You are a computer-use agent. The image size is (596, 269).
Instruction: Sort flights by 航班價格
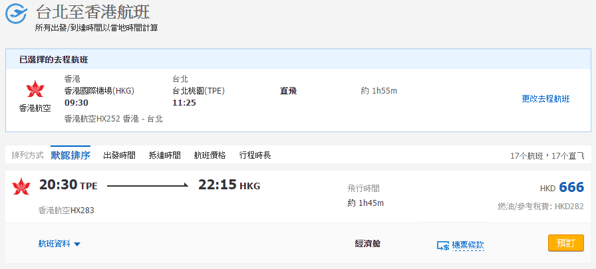[x=210, y=155]
